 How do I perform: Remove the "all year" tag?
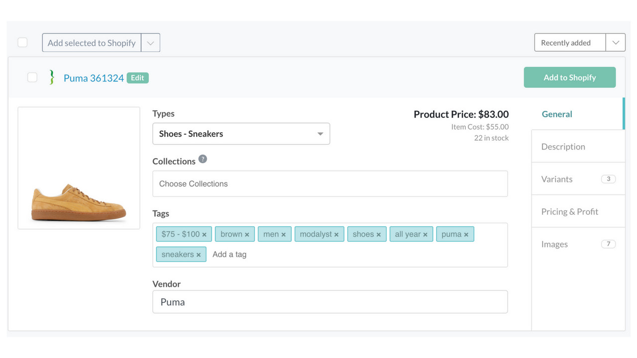point(425,234)
